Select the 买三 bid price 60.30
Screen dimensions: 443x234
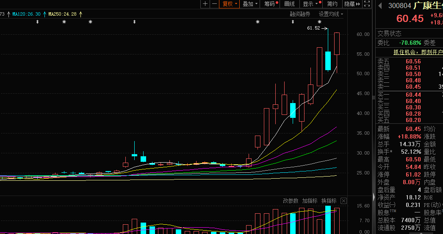pos(413,107)
